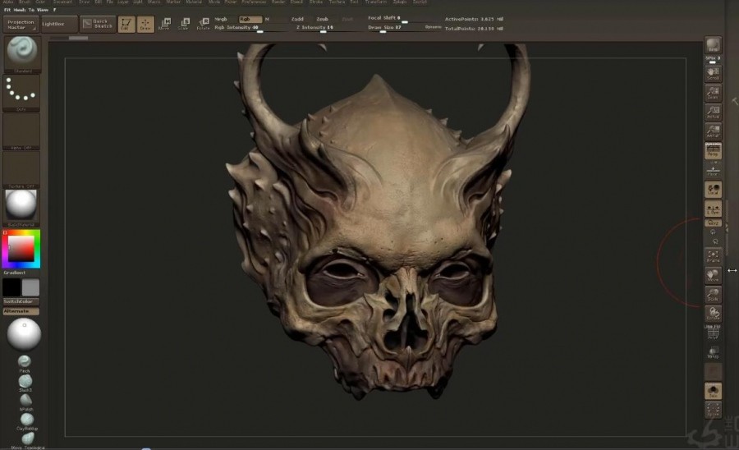Open the Brush menu

[x=24, y=2]
